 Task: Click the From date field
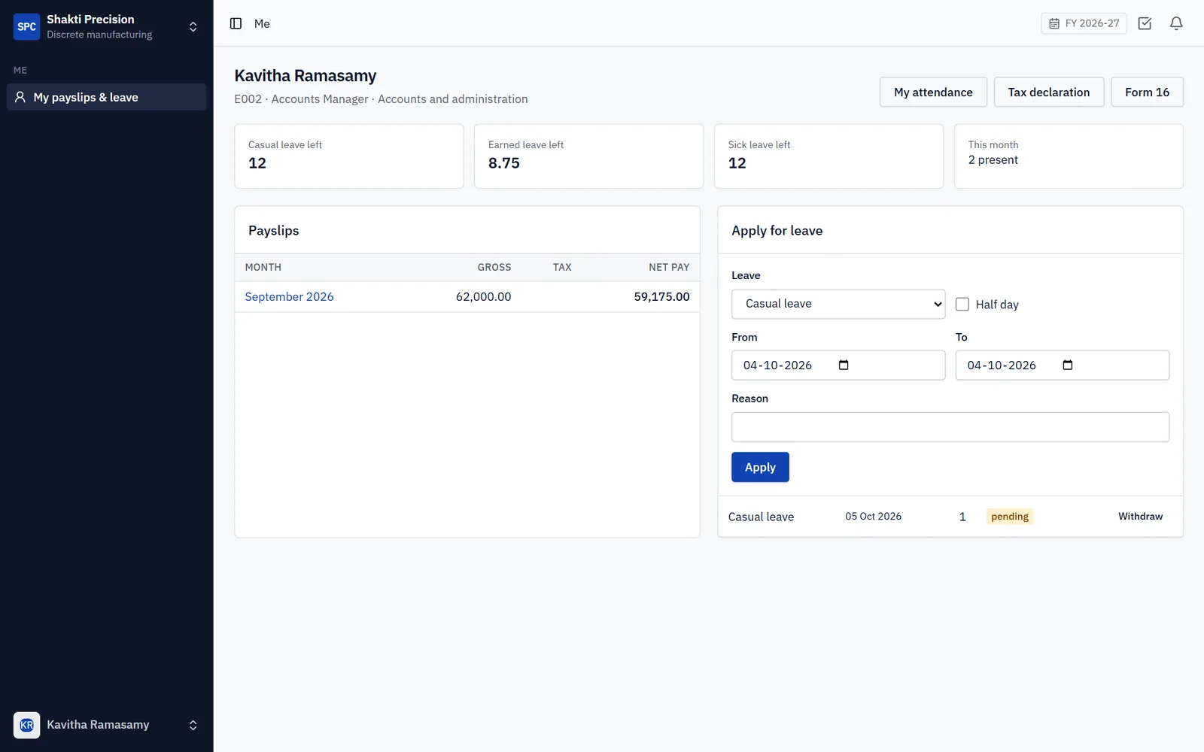(x=838, y=365)
